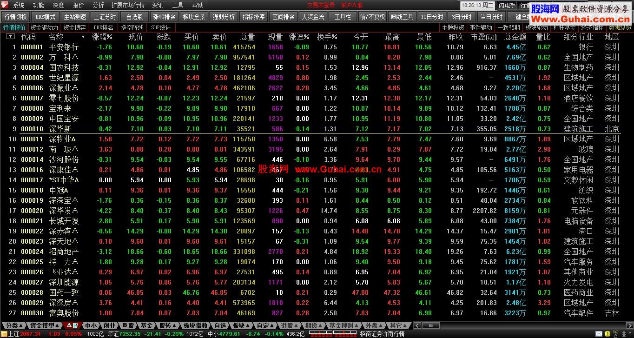Toggle the 工具栏 button
Viewport: 634px width, 338px height.
tap(343, 17)
